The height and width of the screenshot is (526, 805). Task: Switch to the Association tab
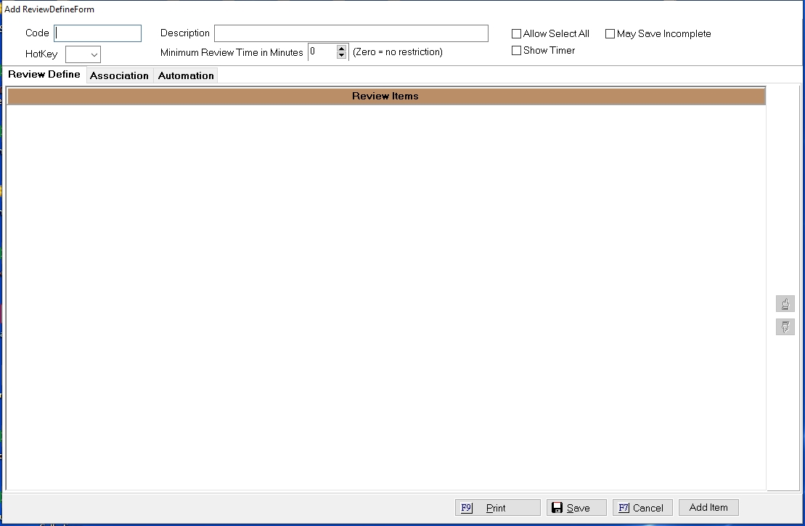(119, 75)
